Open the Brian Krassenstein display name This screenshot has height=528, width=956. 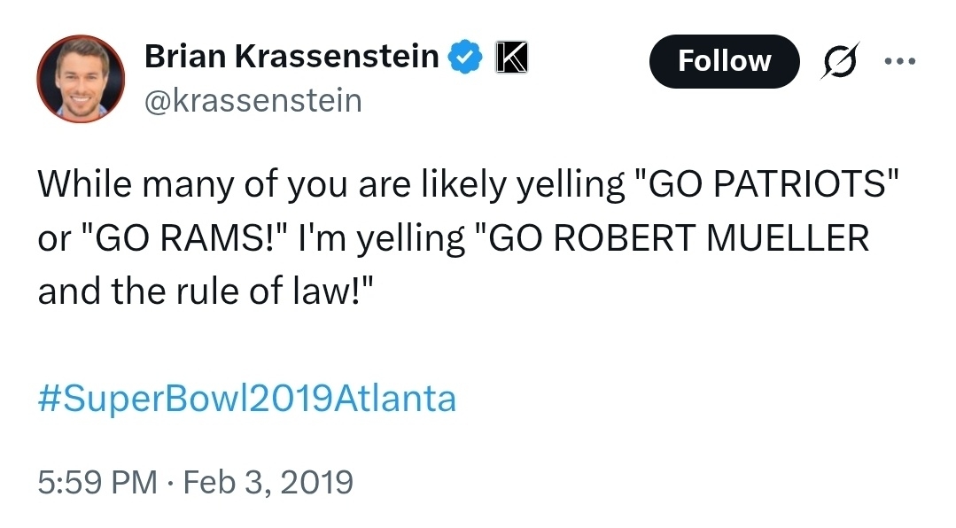pos(291,58)
